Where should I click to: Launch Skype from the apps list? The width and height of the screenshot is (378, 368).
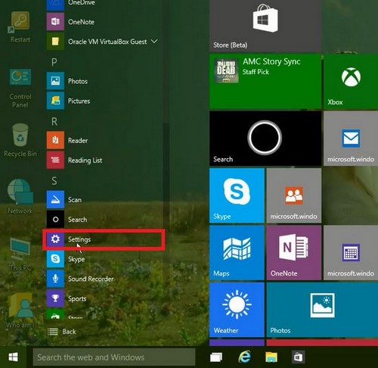point(66,259)
